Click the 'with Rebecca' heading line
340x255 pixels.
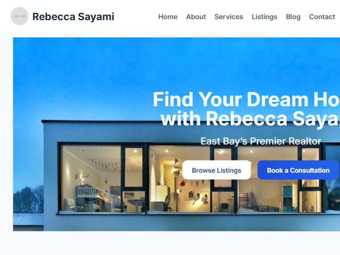point(250,118)
